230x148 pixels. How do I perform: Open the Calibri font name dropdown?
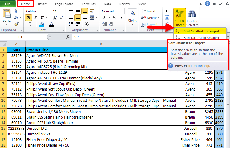50,11
